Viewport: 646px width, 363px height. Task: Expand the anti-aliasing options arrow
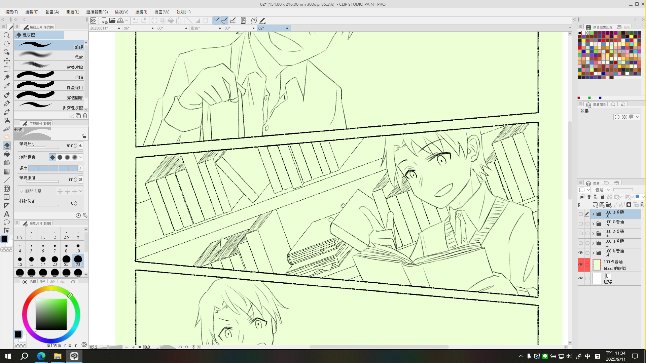[81, 157]
